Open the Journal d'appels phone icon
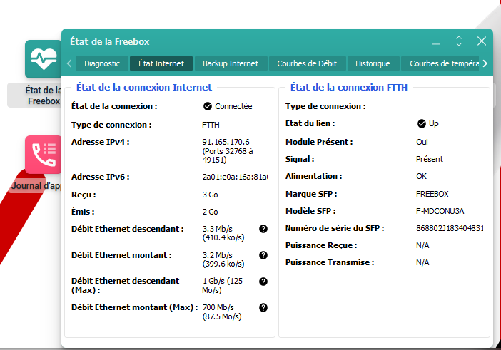501x350 pixels. [43, 155]
